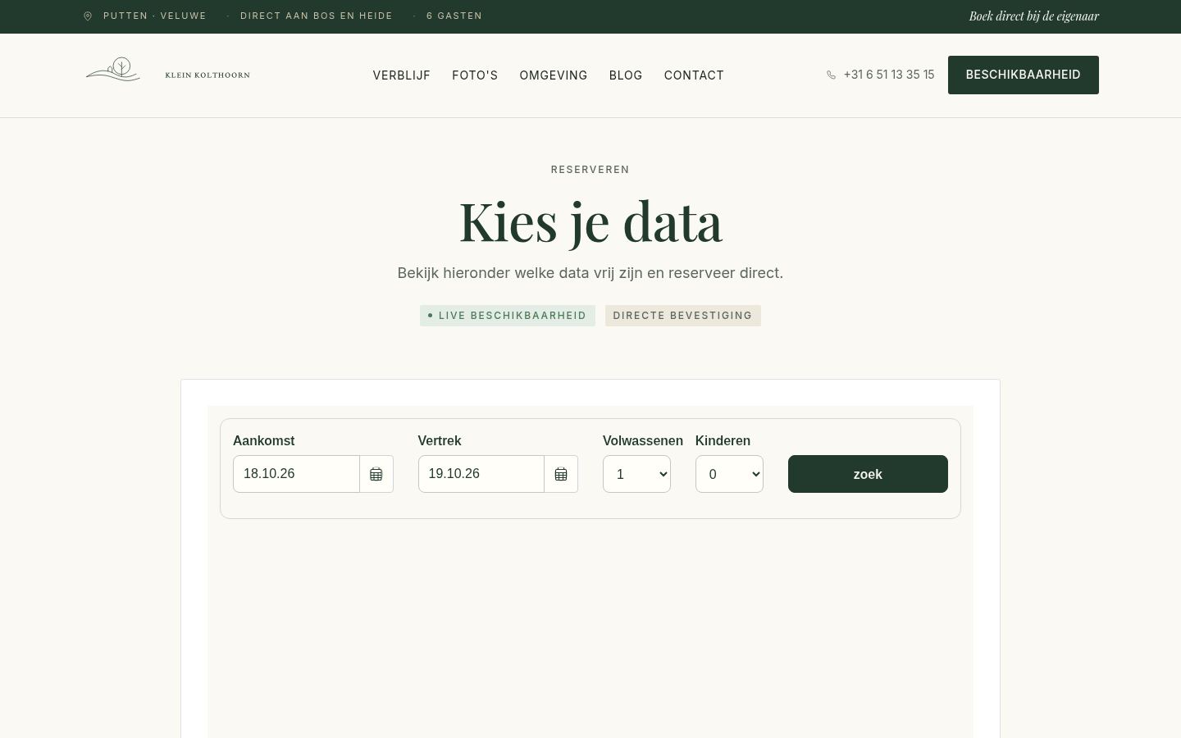Focus the Aankomst date field
This screenshot has height=738, width=1181.
296,474
